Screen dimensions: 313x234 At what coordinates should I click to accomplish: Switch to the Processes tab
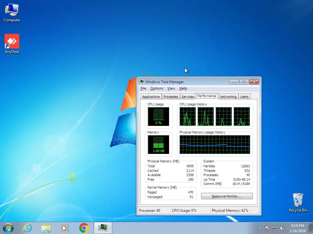[171, 97]
